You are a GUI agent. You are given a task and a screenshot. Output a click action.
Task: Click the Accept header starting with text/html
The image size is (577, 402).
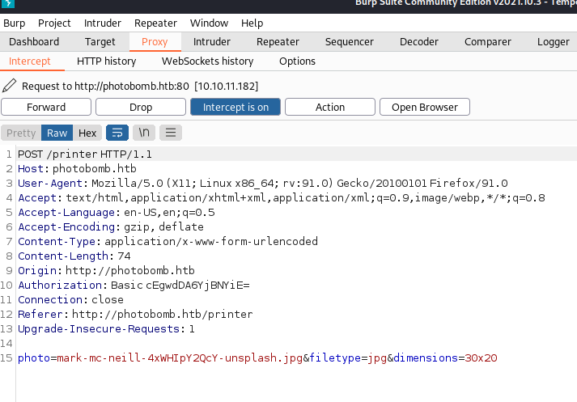(282, 198)
